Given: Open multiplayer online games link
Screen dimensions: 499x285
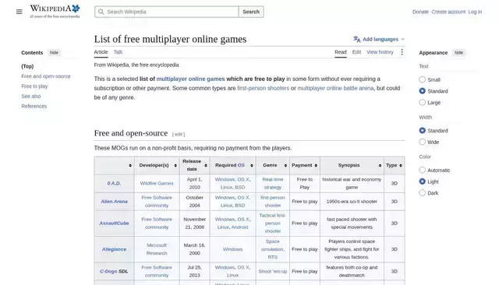Looking at the screenshot, I should pyautogui.click(x=190, y=79).
